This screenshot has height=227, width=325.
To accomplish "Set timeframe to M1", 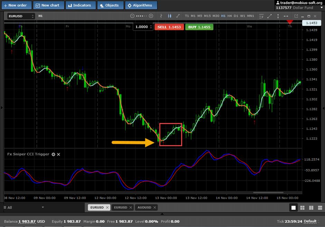I will tap(193, 16).
